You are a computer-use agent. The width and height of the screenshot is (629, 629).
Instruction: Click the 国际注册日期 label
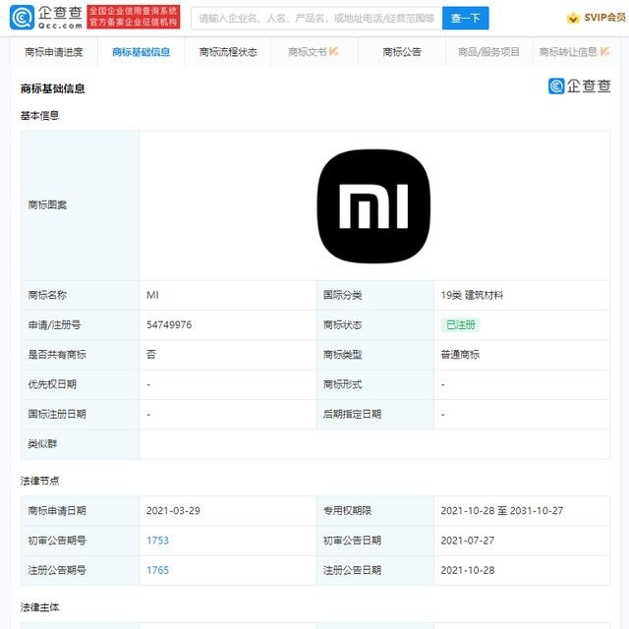[57, 414]
